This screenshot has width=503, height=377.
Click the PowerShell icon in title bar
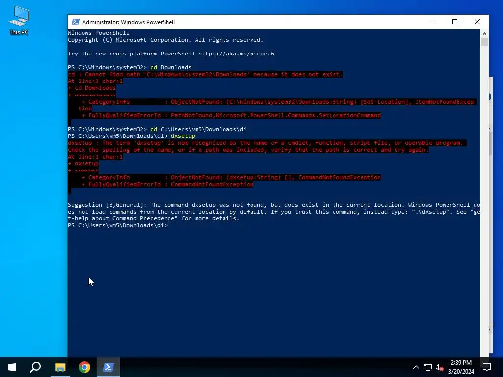[x=75, y=22]
